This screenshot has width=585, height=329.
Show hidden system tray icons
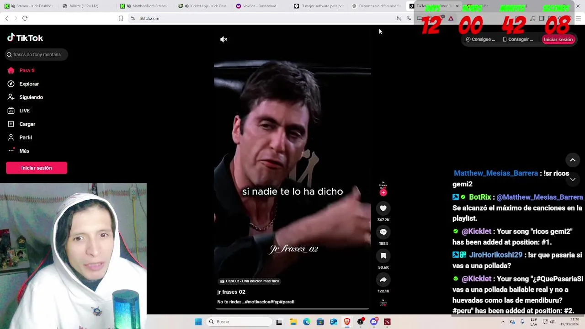[503, 322]
